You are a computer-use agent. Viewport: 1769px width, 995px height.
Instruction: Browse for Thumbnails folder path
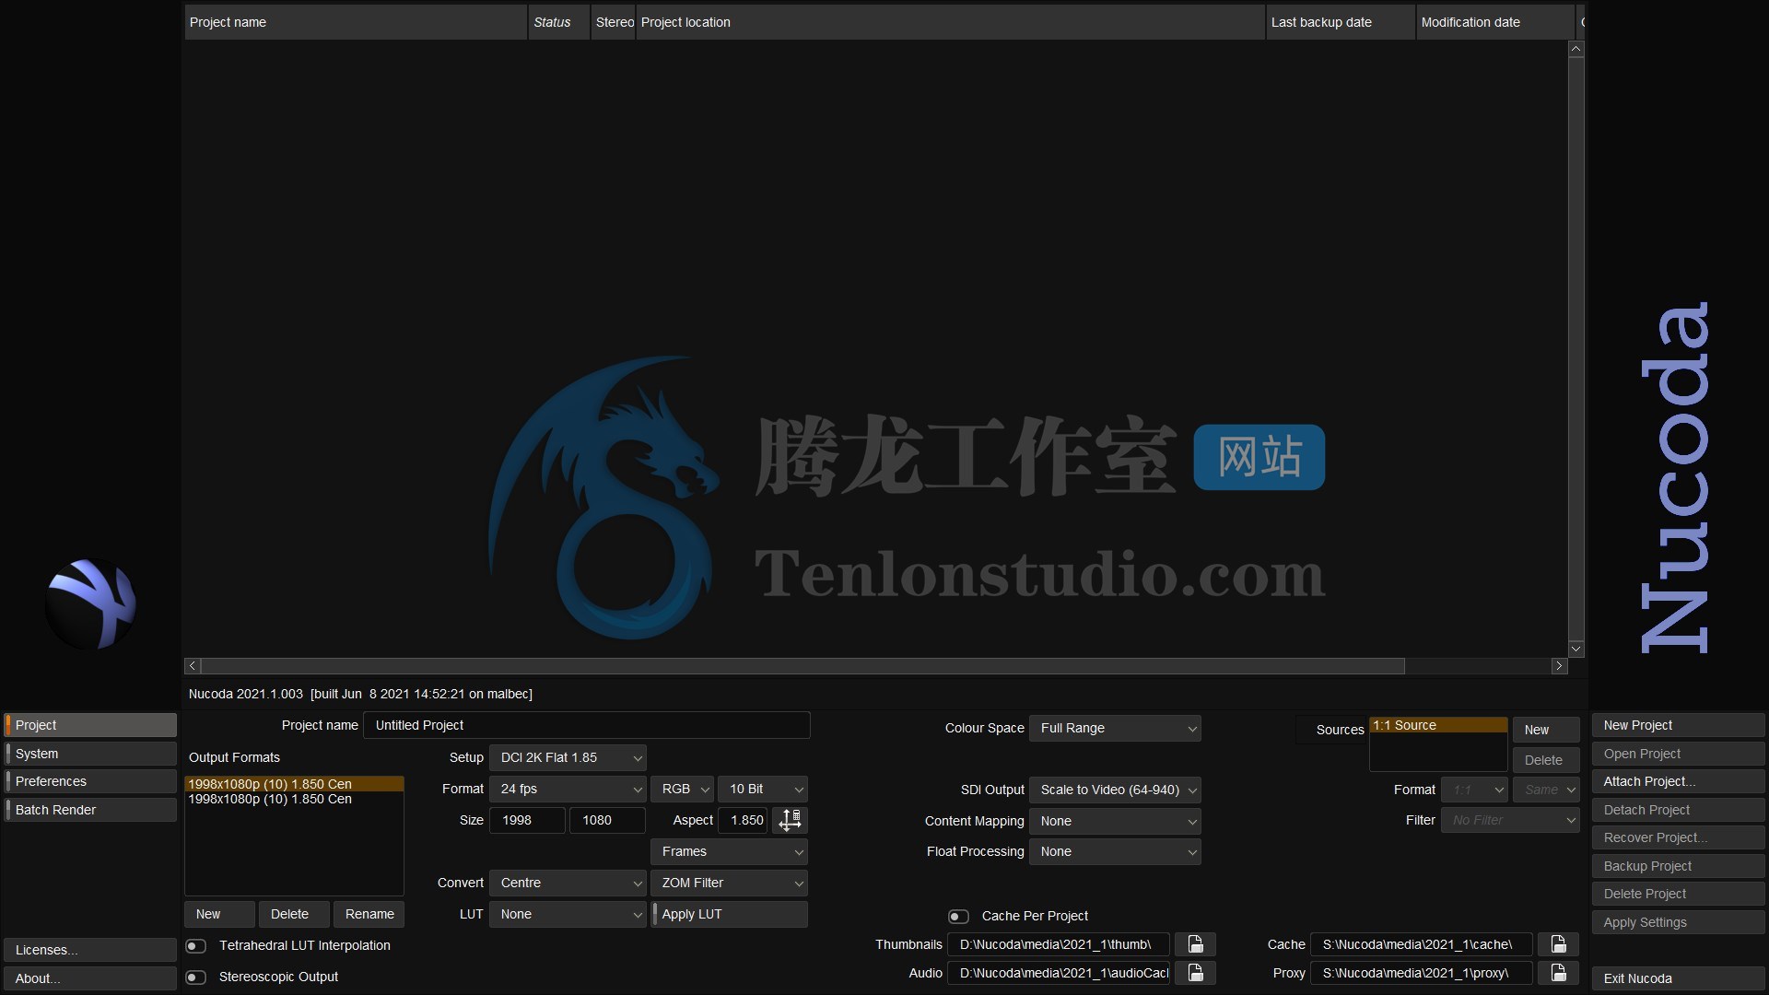(1195, 944)
